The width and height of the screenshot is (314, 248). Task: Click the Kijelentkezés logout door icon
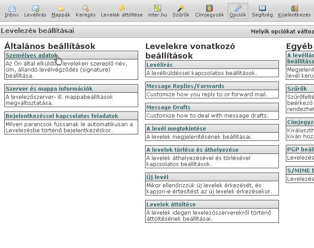coord(295,8)
